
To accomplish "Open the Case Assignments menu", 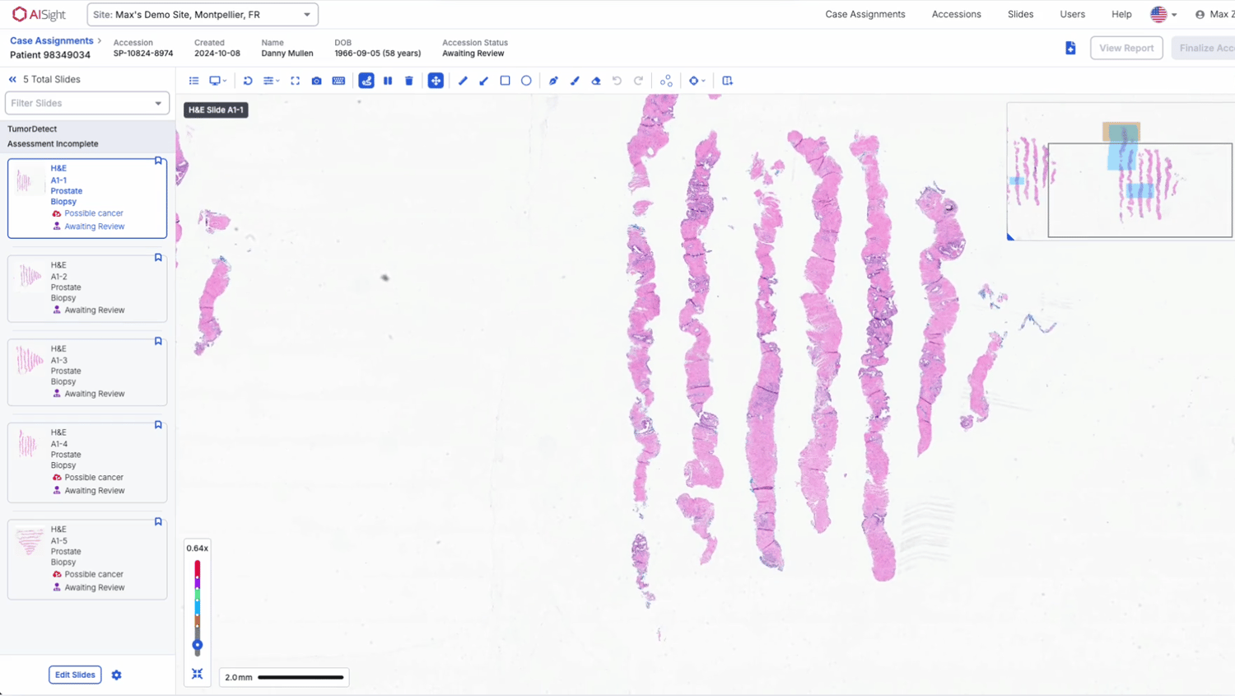I will [865, 14].
